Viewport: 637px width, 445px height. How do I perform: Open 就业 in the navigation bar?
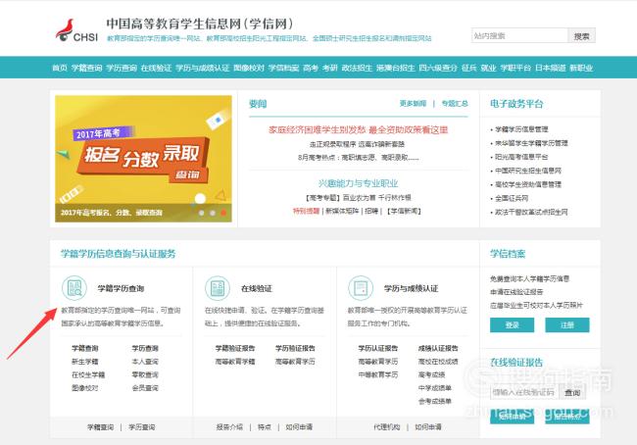click(488, 68)
